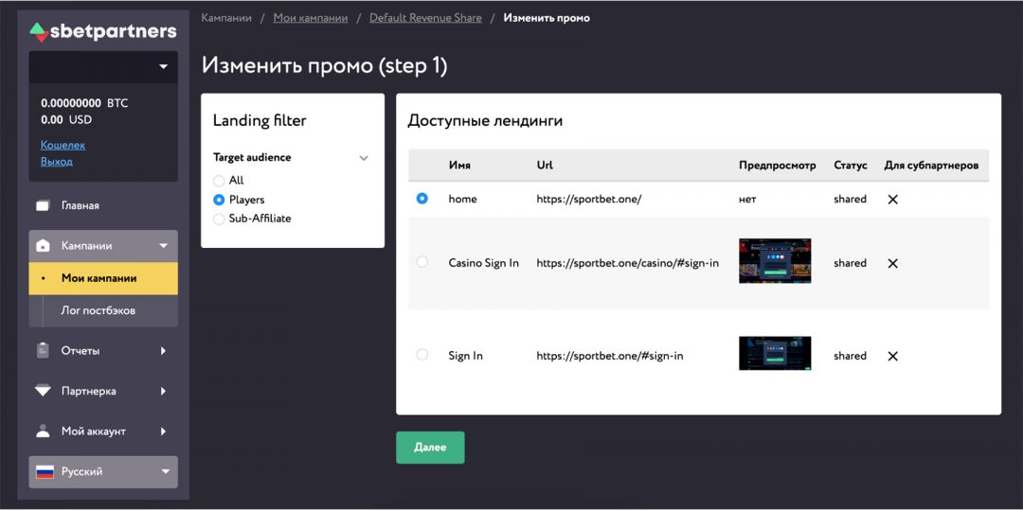1023x510 pixels.
Task: Click the Статус column header
Action: point(850,166)
